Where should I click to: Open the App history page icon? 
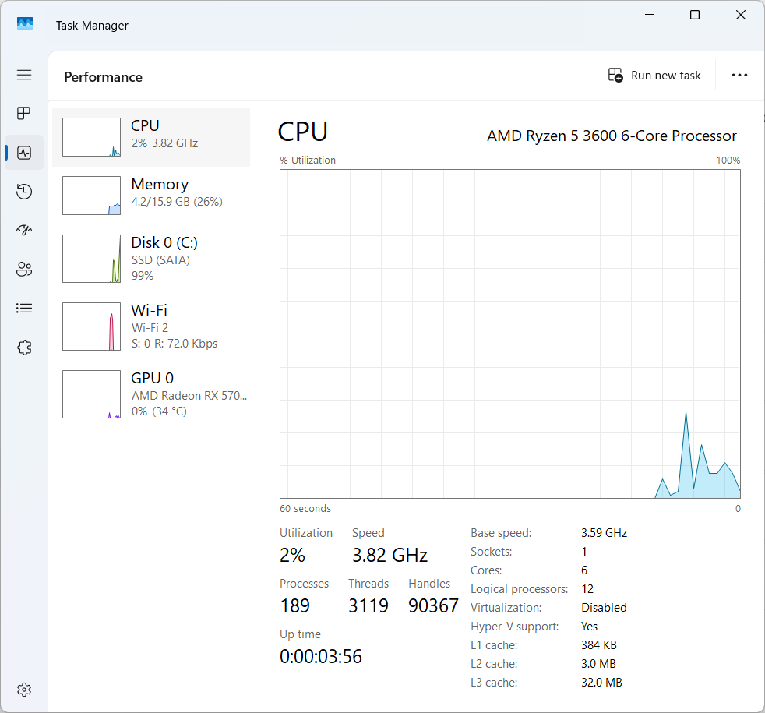[24, 192]
